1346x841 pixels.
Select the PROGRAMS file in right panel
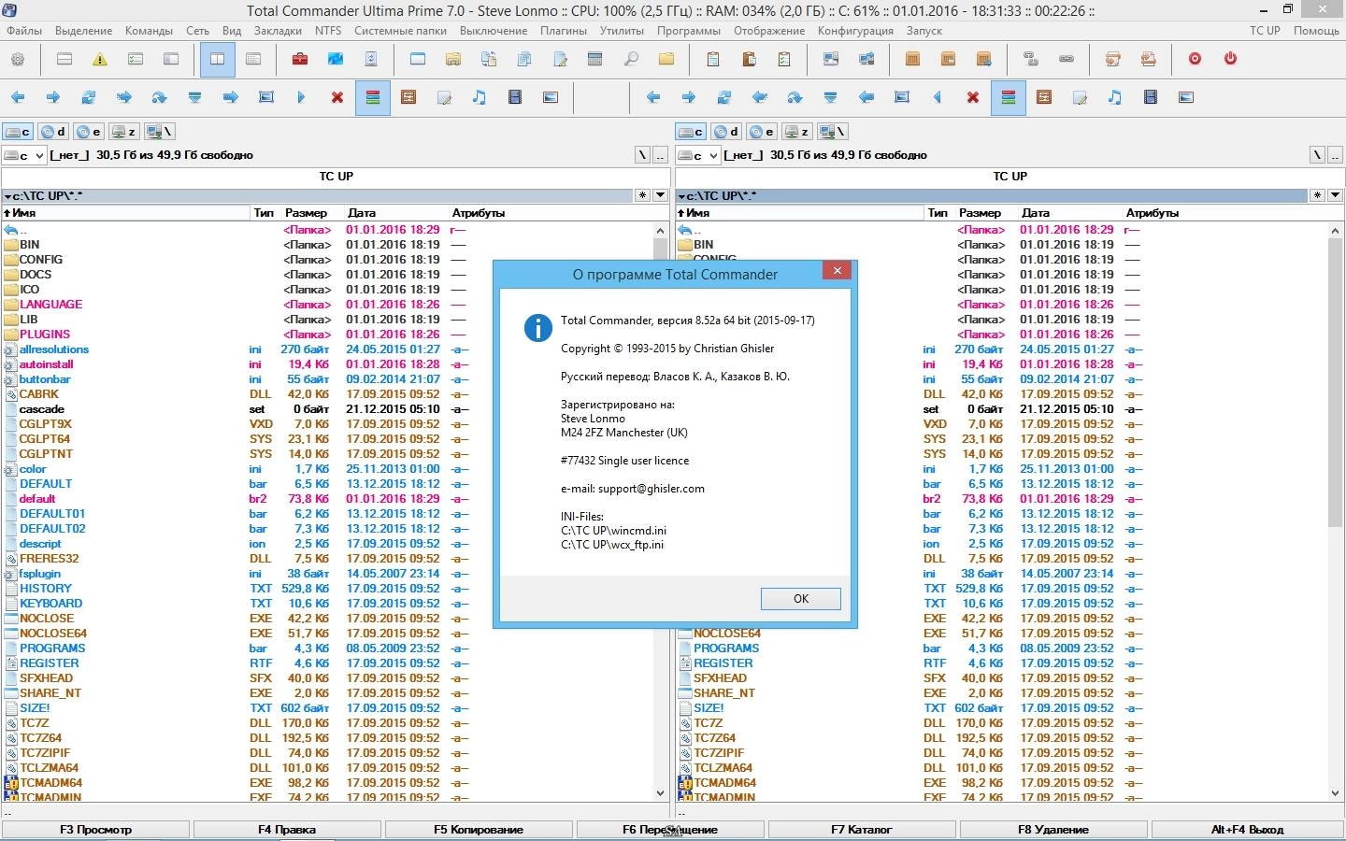point(726,648)
